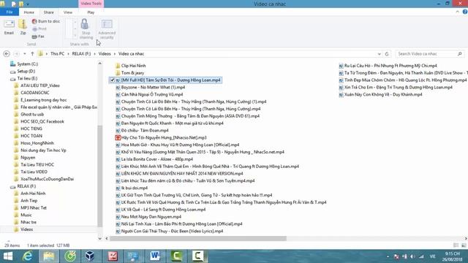This screenshot has width=468, height=263.
Task: Switch to Home ribbon tab
Action: click(x=29, y=12)
